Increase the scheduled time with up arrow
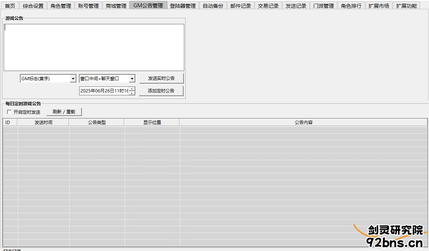This screenshot has height=251, width=429. (132, 89)
